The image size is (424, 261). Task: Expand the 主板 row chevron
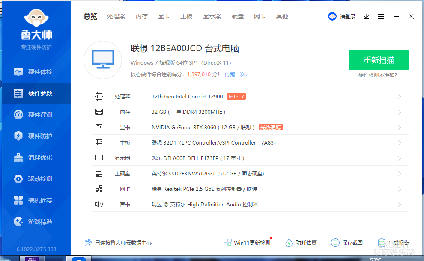pyautogui.click(x=400, y=143)
